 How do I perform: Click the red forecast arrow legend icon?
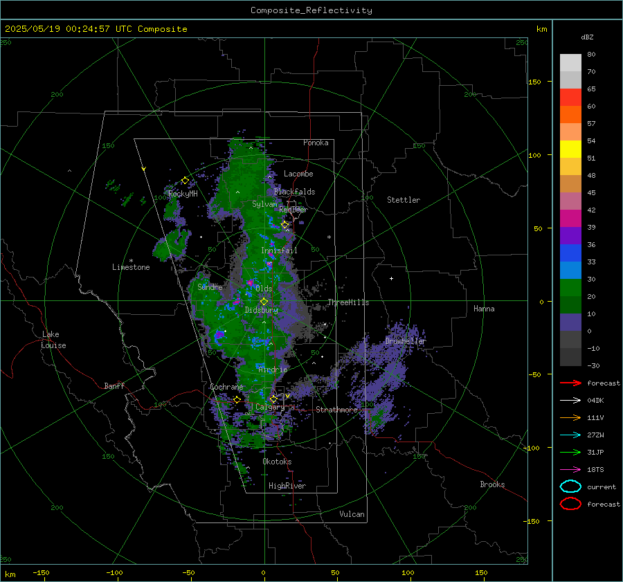coord(570,383)
